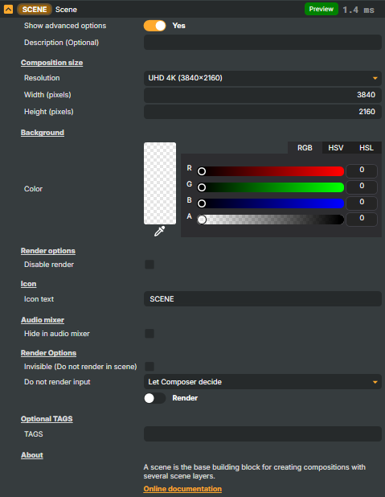The height and width of the screenshot is (497, 385).
Task: Select the RGB color tab
Action: coord(305,148)
